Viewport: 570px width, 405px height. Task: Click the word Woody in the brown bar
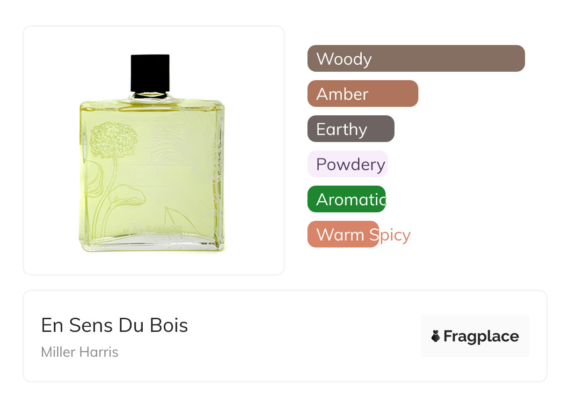344,59
